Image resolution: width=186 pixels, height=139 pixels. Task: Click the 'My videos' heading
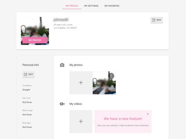[76, 104]
